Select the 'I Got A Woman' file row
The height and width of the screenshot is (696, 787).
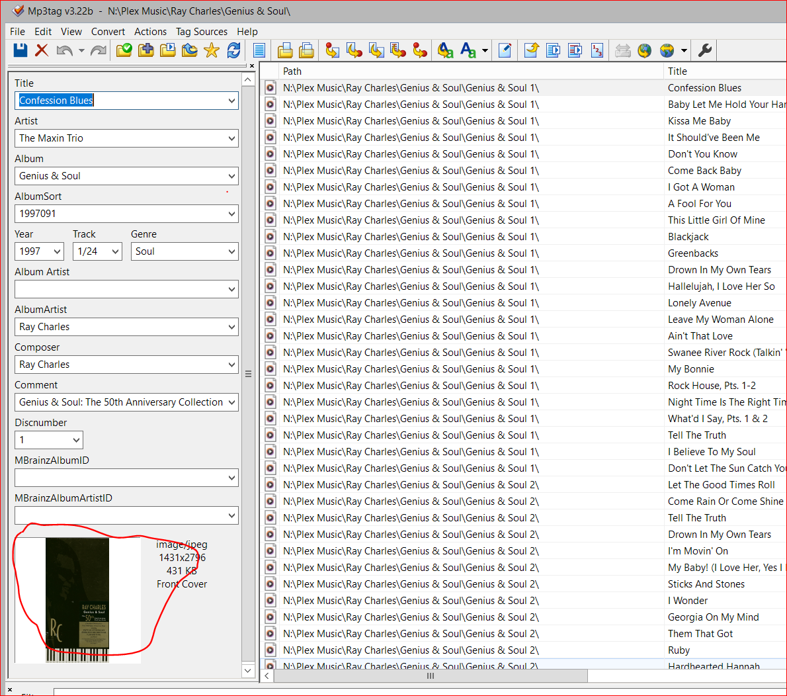point(524,187)
